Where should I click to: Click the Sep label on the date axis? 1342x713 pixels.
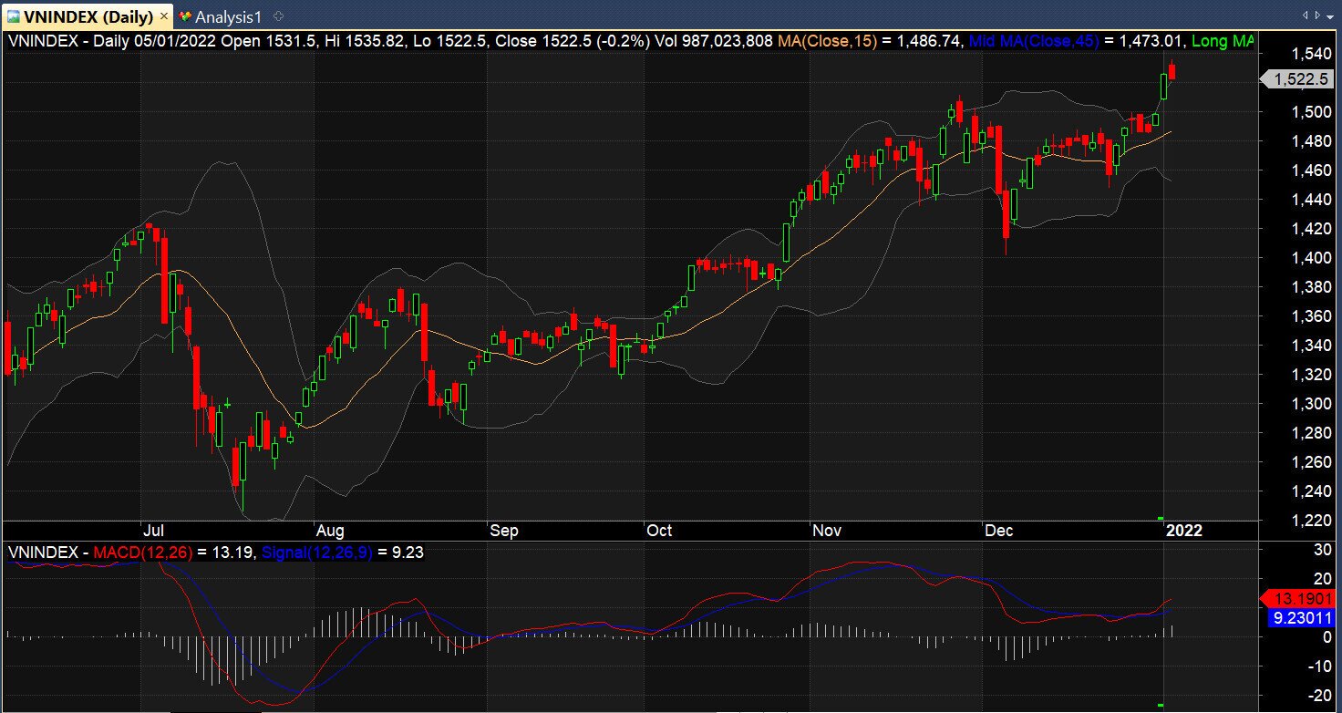(x=503, y=531)
